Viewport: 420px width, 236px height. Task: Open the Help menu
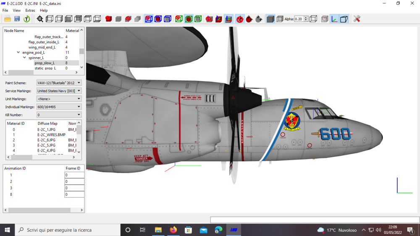pyautogui.click(x=44, y=10)
